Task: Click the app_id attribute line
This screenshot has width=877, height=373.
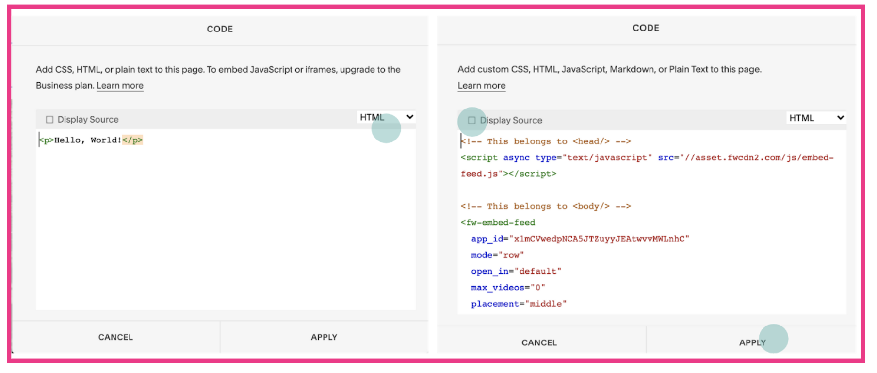Action: [580, 239]
